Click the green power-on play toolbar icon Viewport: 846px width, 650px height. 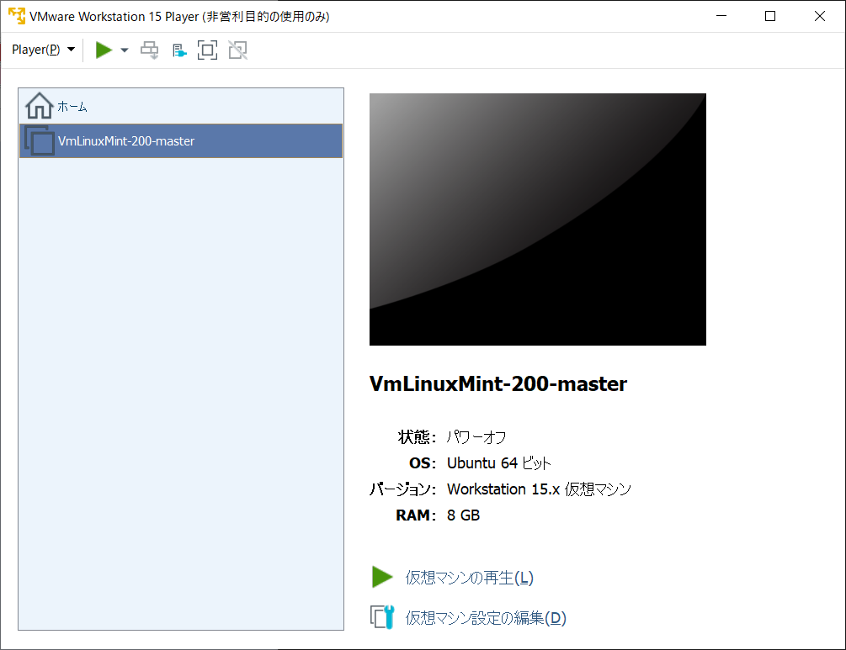point(104,50)
